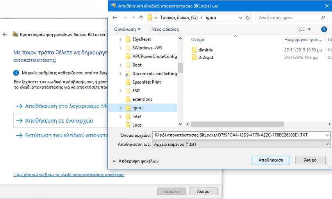Select ESD folder in tree
Viewport: 332px width, 199px height.
click(133, 91)
